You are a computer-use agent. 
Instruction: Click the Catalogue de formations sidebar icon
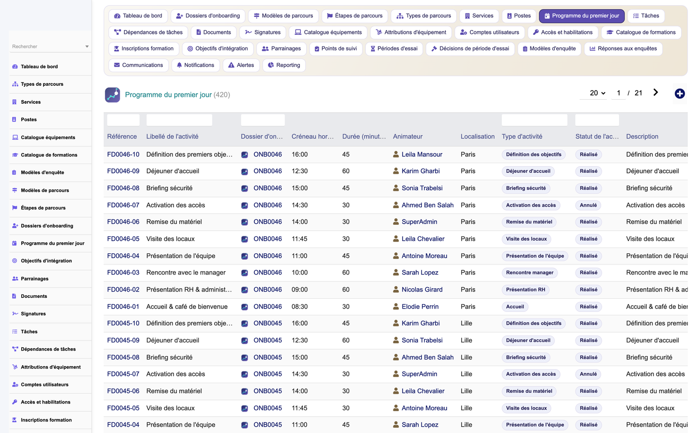[15, 155]
